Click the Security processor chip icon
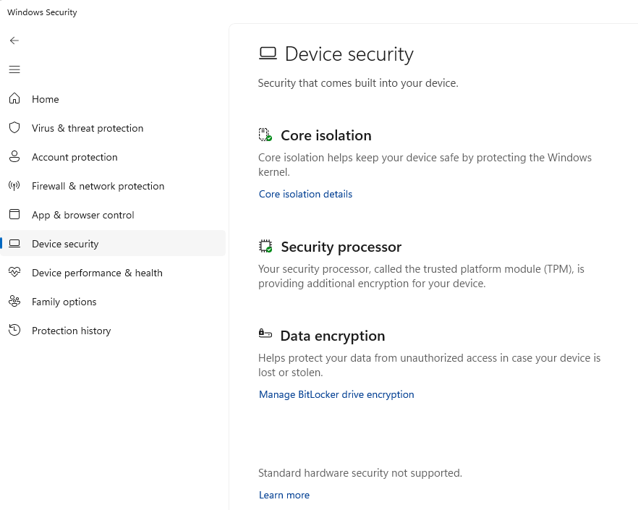This screenshot has height=510, width=638. (x=265, y=247)
